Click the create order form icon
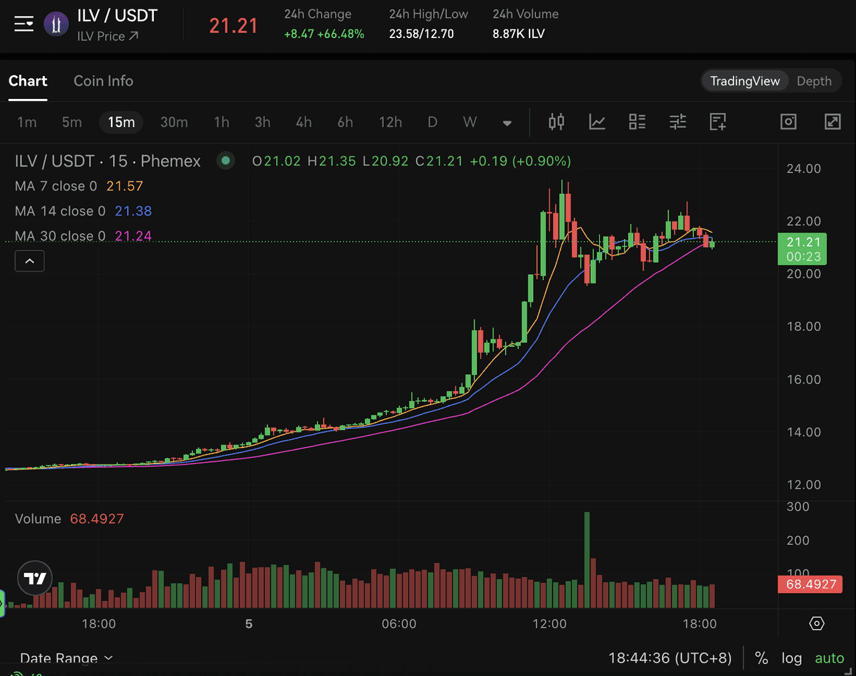The height and width of the screenshot is (676, 856). [718, 122]
